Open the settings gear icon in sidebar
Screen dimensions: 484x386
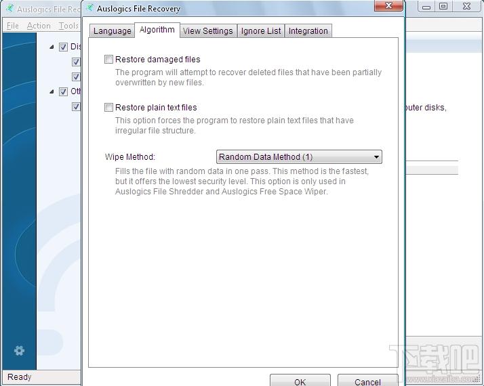pyautogui.click(x=19, y=351)
